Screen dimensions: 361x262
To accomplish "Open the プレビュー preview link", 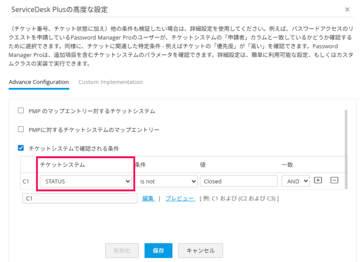I will coord(180,199).
